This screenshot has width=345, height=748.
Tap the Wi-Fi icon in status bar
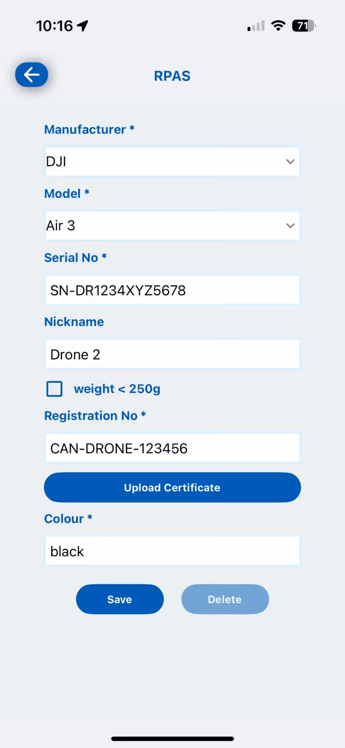click(278, 25)
